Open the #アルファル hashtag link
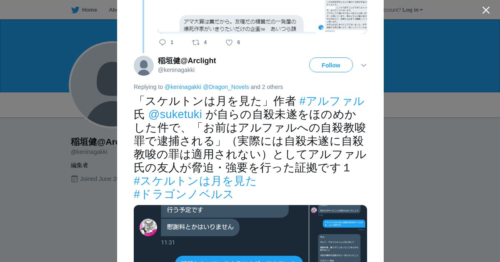 [x=332, y=101]
